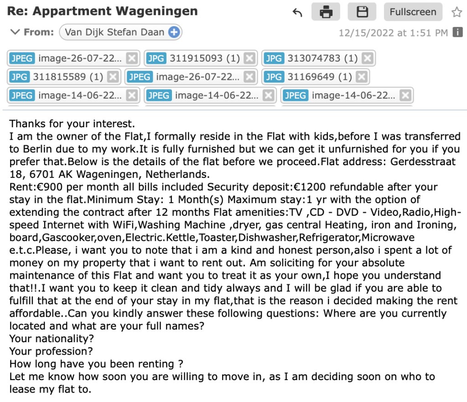The width and height of the screenshot is (467, 402).
Task: Star the Appartment Wageningen email
Action: 457,12
